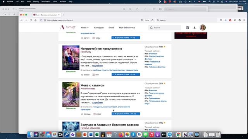Click the magnifier icon in Litnet search
This screenshot has height=139, width=248.
[x=152, y=28]
